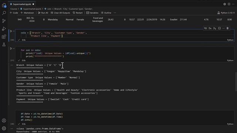Click the 'Customer type Unique Values' output line
This screenshot has width=237, height=133.
(x=48, y=78)
